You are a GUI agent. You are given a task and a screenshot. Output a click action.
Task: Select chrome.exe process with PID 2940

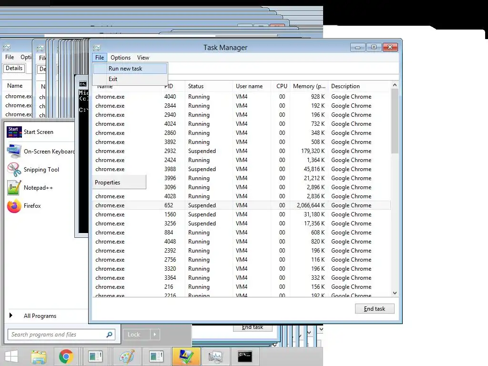[x=241, y=115]
